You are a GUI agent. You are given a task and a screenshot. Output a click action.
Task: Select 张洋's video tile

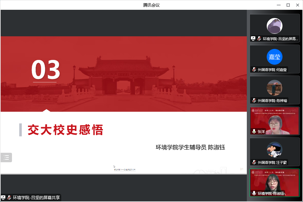coord(274,121)
